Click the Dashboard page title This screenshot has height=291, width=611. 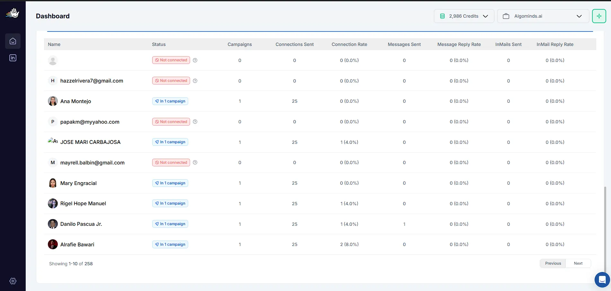click(53, 16)
